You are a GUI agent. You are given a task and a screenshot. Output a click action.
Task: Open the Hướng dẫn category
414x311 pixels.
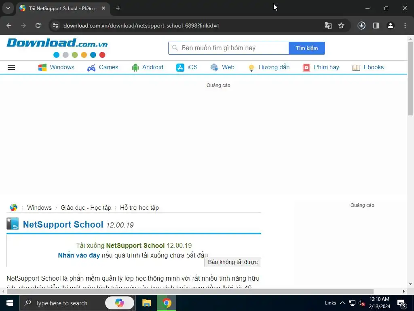[269, 67]
